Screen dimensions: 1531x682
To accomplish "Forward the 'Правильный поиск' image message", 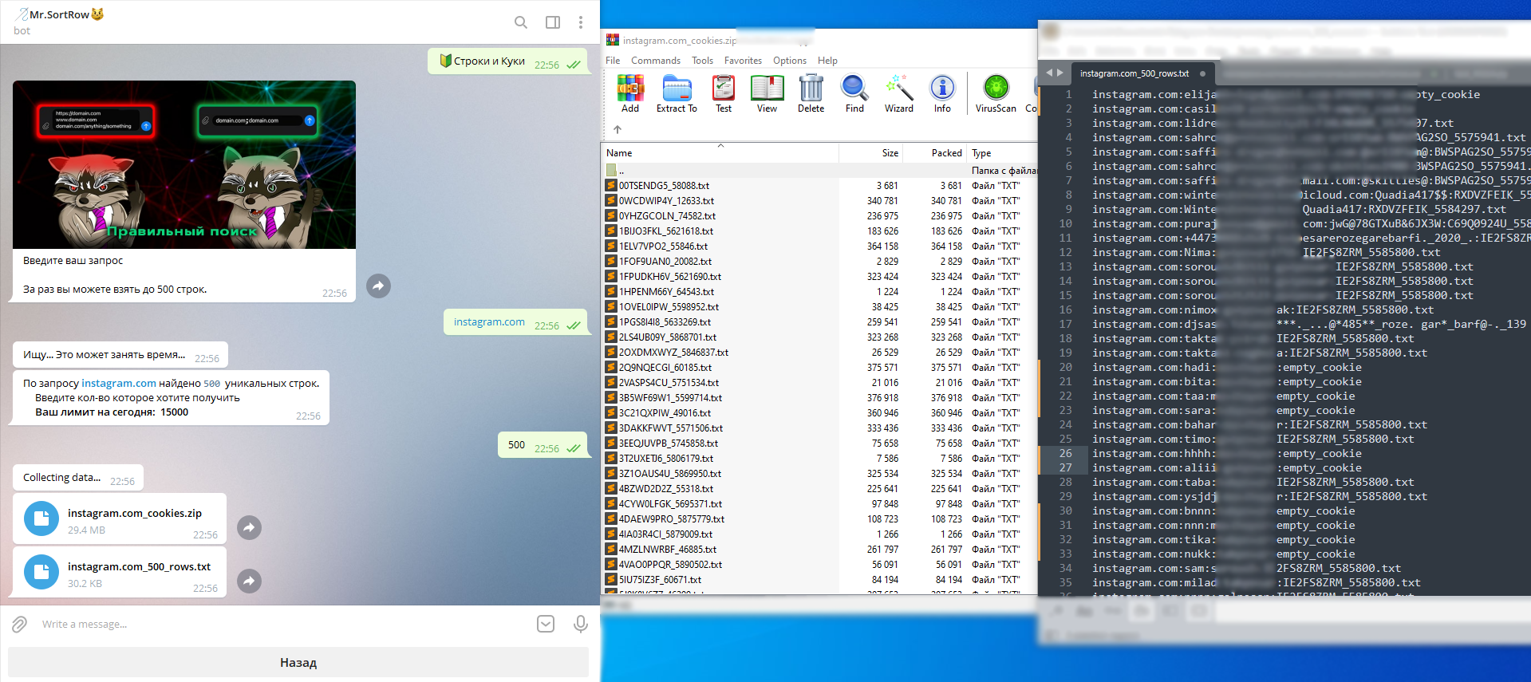I will [x=378, y=286].
